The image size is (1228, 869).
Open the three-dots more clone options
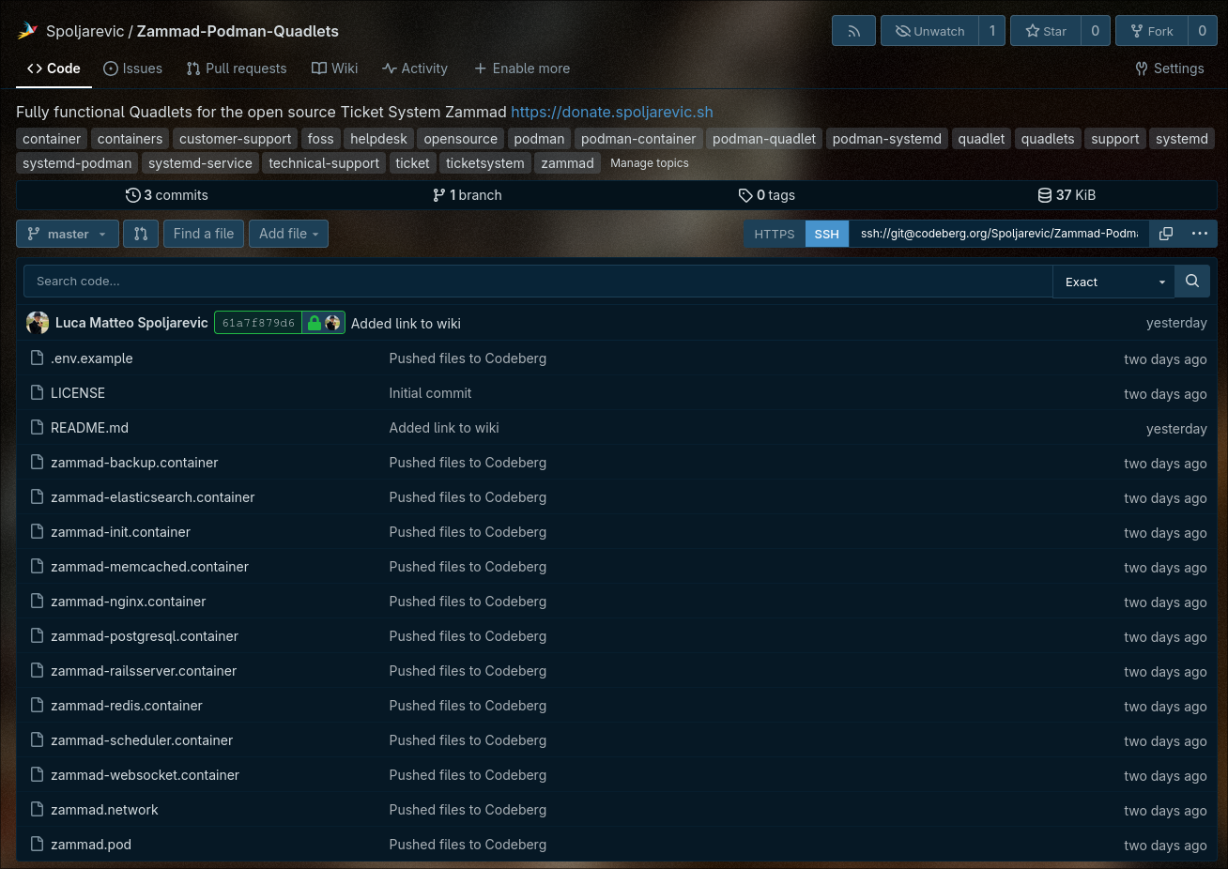pyautogui.click(x=1199, y=234)
